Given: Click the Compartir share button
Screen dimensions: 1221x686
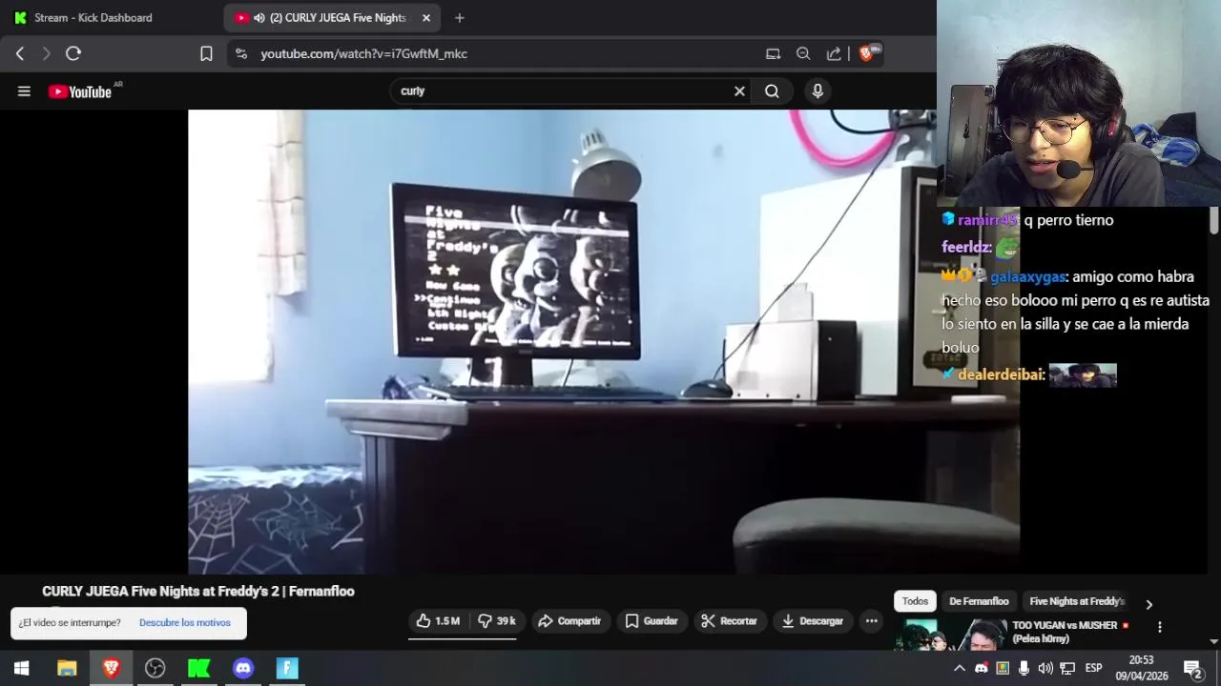Looking at the screenshot, I should [x=569, y=621].
